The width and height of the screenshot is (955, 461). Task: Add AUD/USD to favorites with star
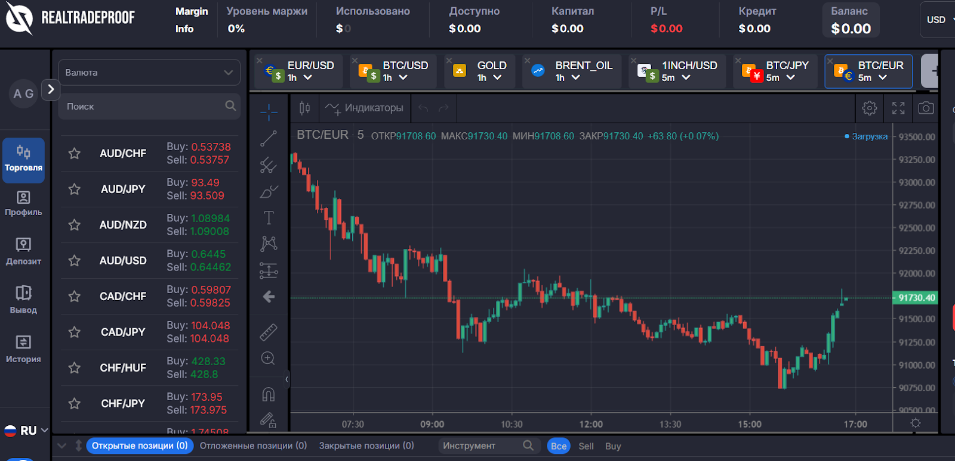tap(75, 261)
